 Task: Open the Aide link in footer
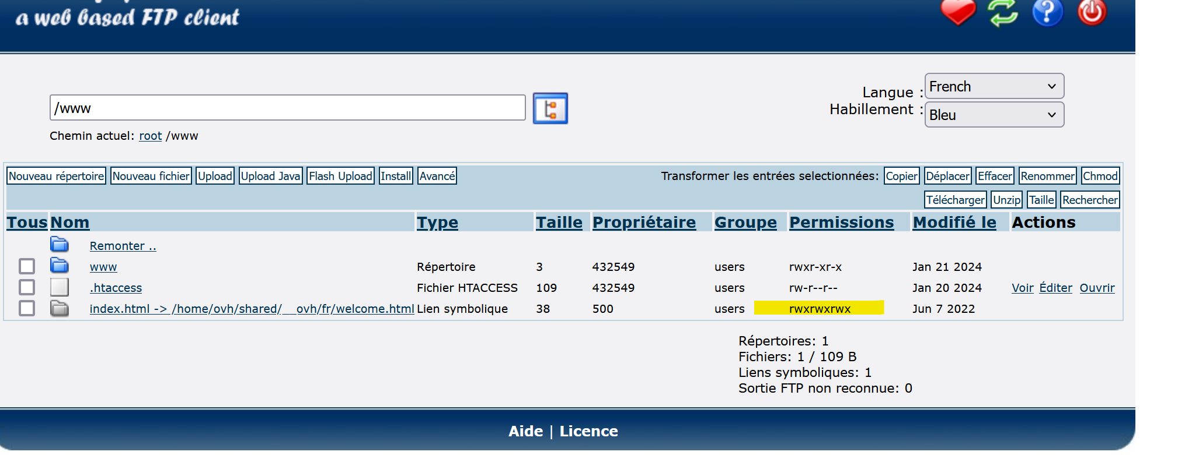click(525, 431)
